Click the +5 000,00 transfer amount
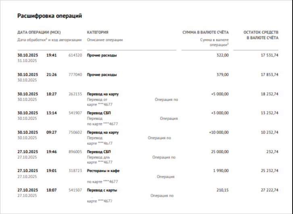 click(x=220, y=94)
